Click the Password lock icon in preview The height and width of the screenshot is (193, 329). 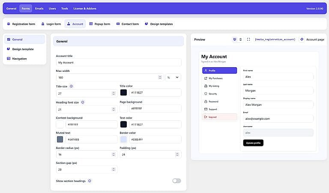(206, 101)
